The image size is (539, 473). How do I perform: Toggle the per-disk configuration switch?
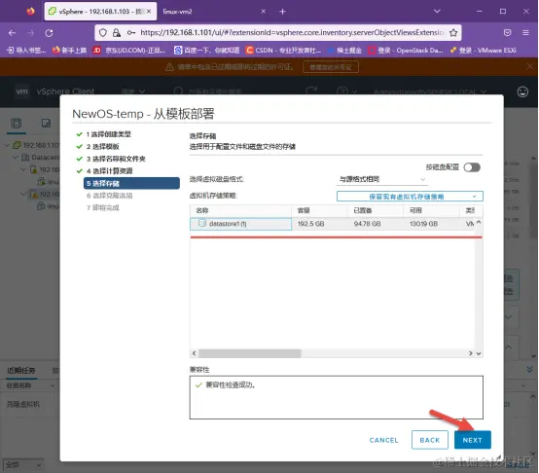472,167
